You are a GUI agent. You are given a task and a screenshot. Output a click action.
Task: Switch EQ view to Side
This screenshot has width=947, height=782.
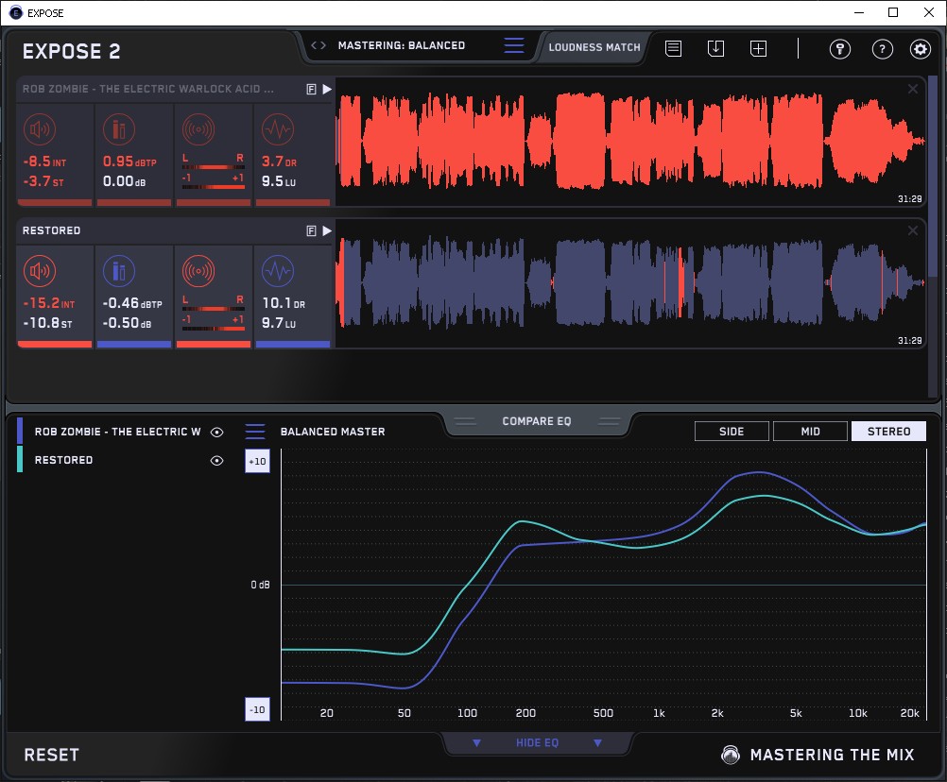[x=732, y=432]
